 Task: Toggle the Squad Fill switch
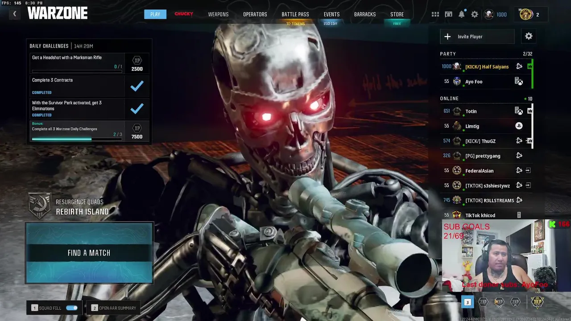[x=72, y=308]
